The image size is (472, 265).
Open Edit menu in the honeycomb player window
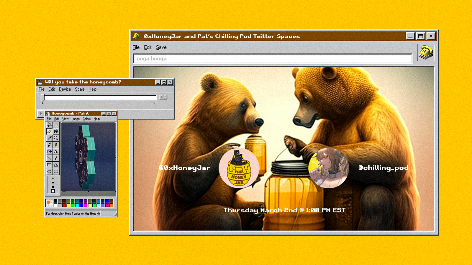point(52,89)
